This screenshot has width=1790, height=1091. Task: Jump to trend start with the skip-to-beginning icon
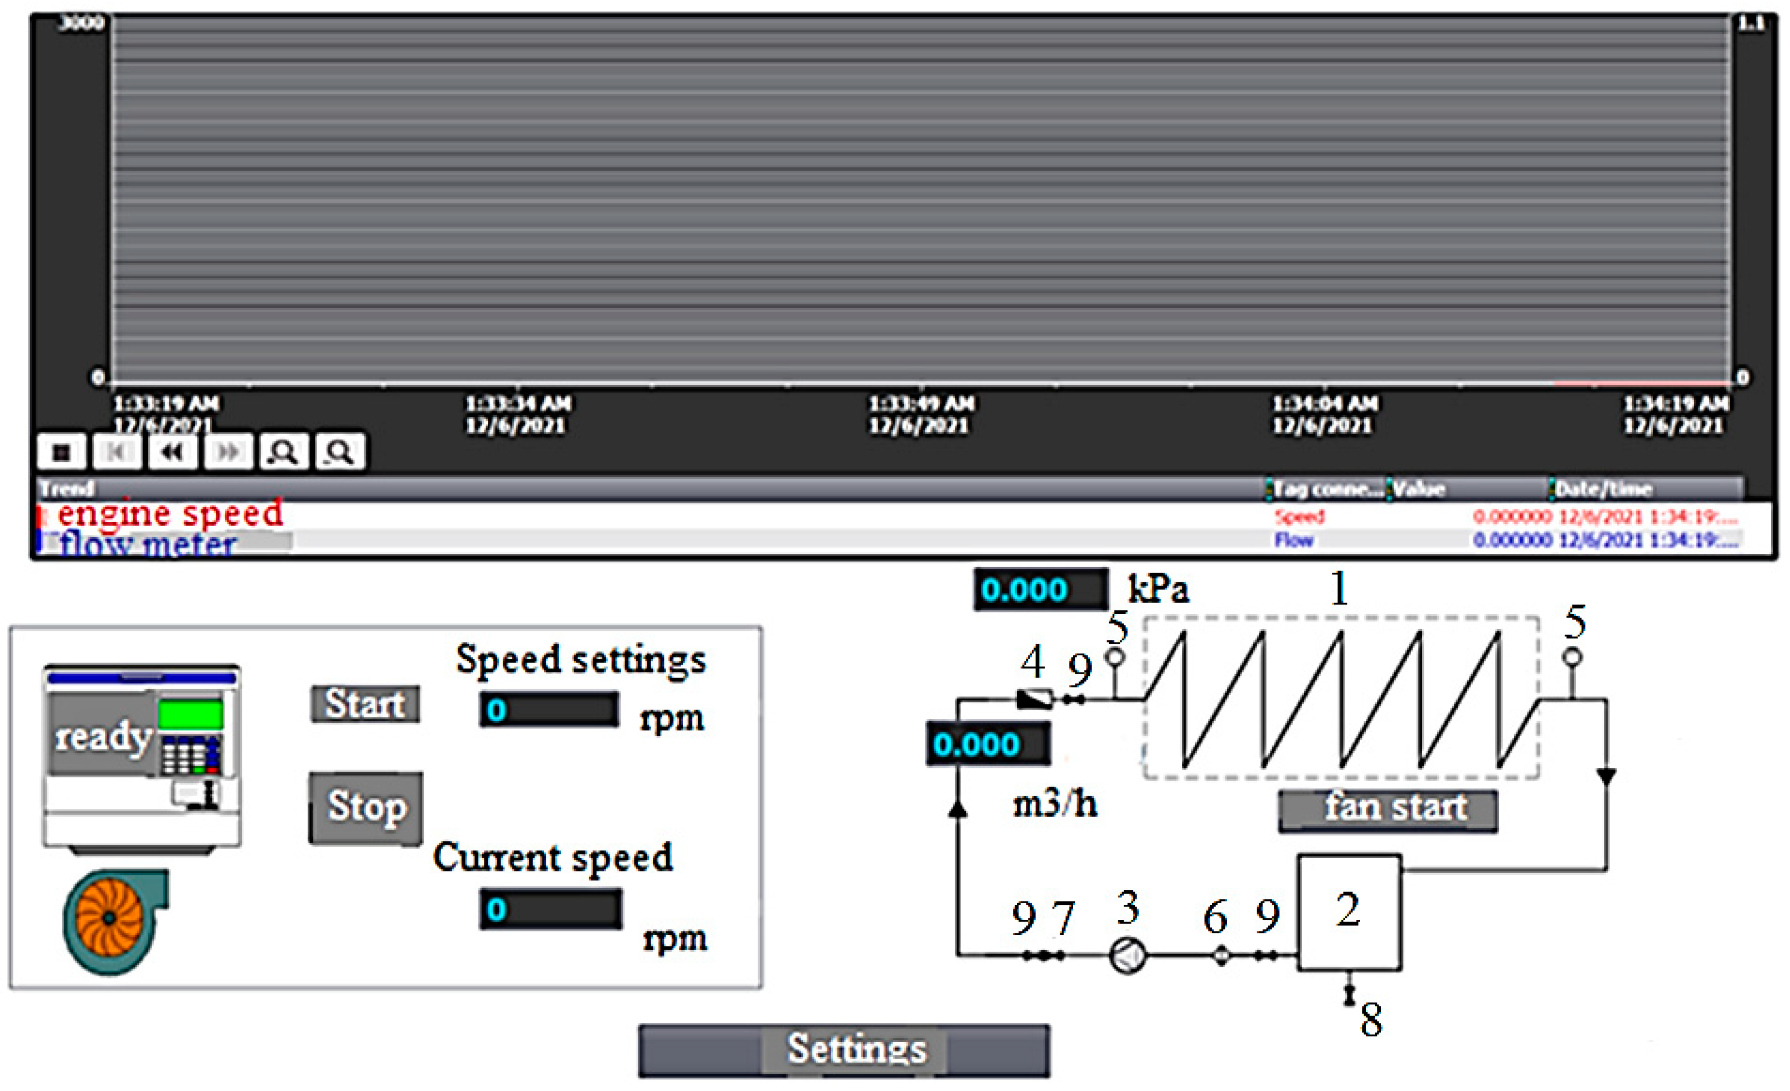point(117,452)
